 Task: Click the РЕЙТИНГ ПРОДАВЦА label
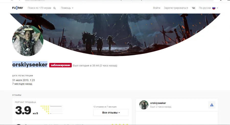[x=25, y=102]
